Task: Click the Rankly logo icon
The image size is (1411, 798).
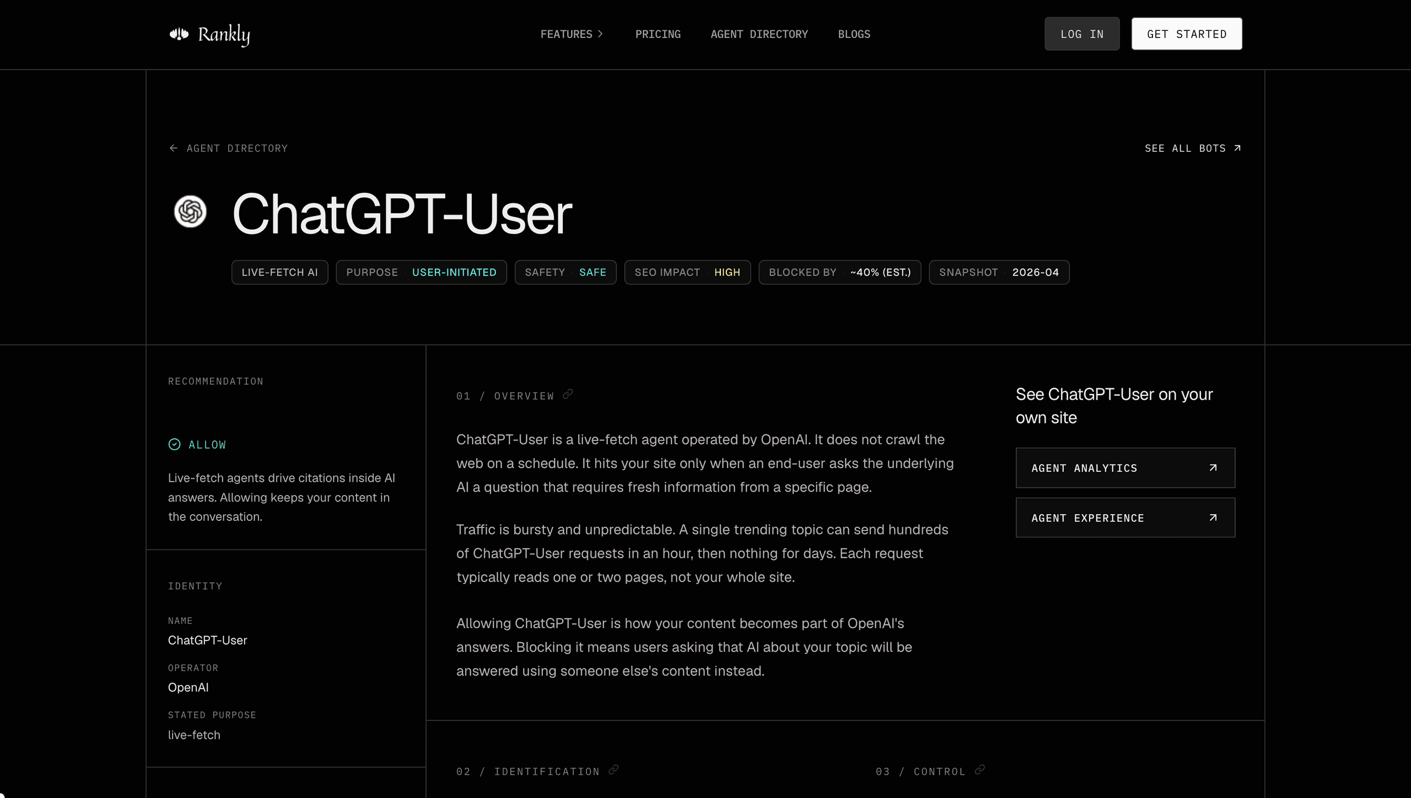Action: (x=179, y=34)
